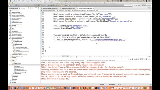Clear the Console output
This screenshot has height=90, width=160.
pos(135,59)
